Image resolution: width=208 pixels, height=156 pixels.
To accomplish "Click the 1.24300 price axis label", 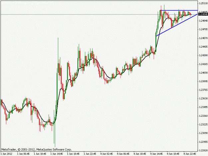I will (203, 55).
